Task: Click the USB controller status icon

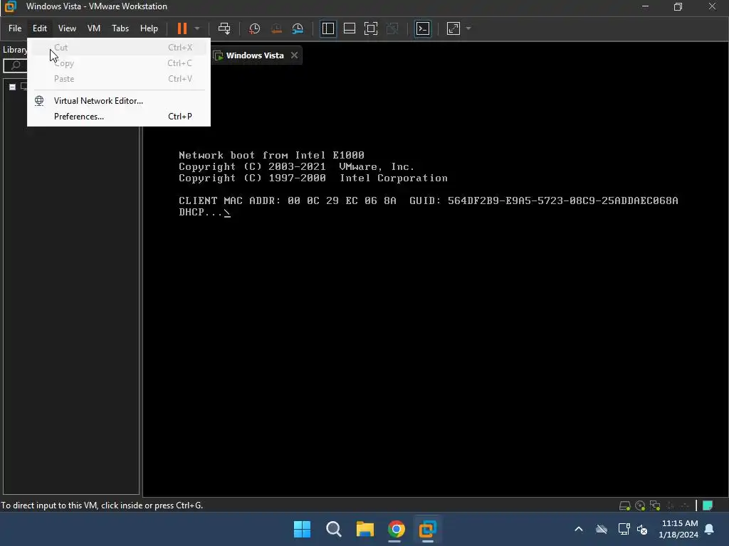Action: tap(685, 505)
